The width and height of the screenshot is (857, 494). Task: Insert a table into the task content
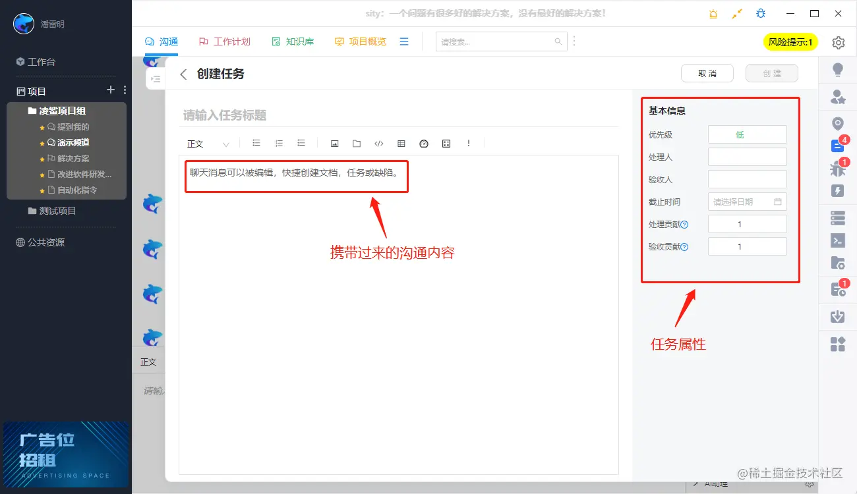(x=401, y=144)
